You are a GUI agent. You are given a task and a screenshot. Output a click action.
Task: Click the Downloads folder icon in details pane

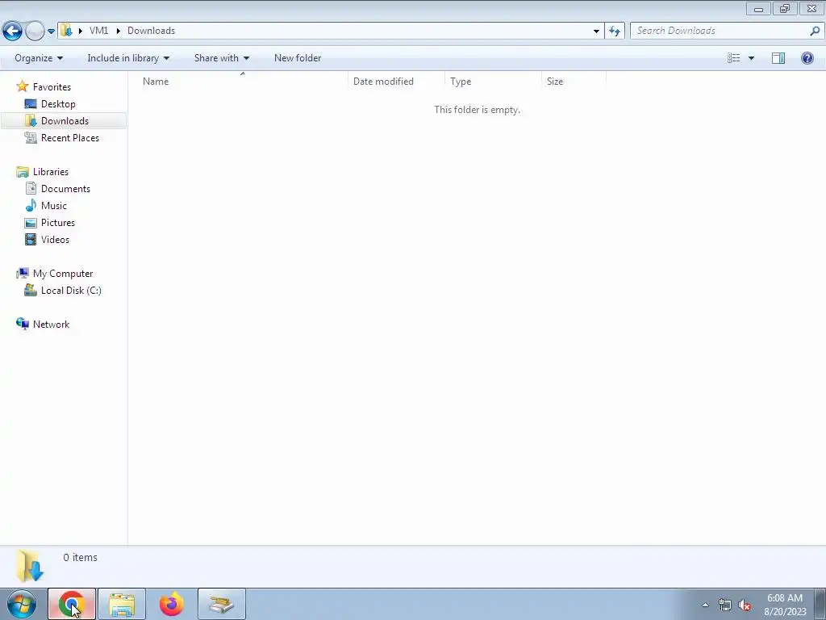point(30,566)
